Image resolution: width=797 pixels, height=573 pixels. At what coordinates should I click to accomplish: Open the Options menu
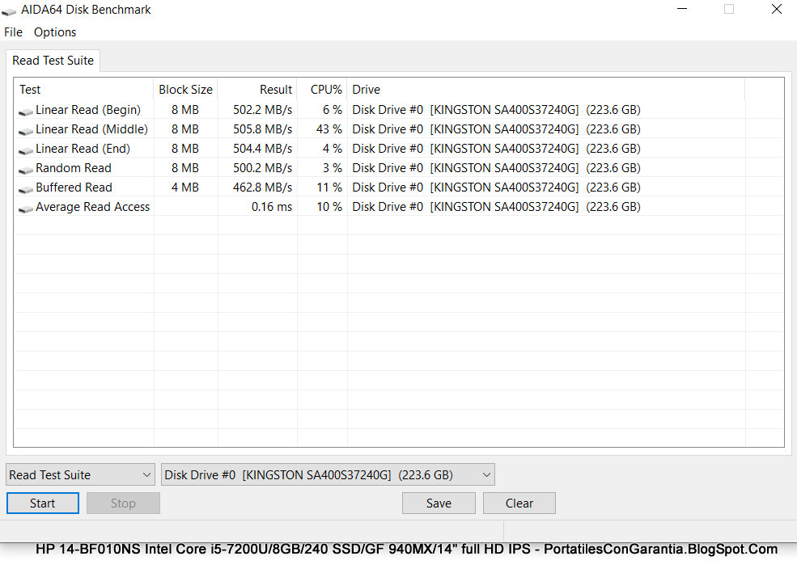pos(55,32)
